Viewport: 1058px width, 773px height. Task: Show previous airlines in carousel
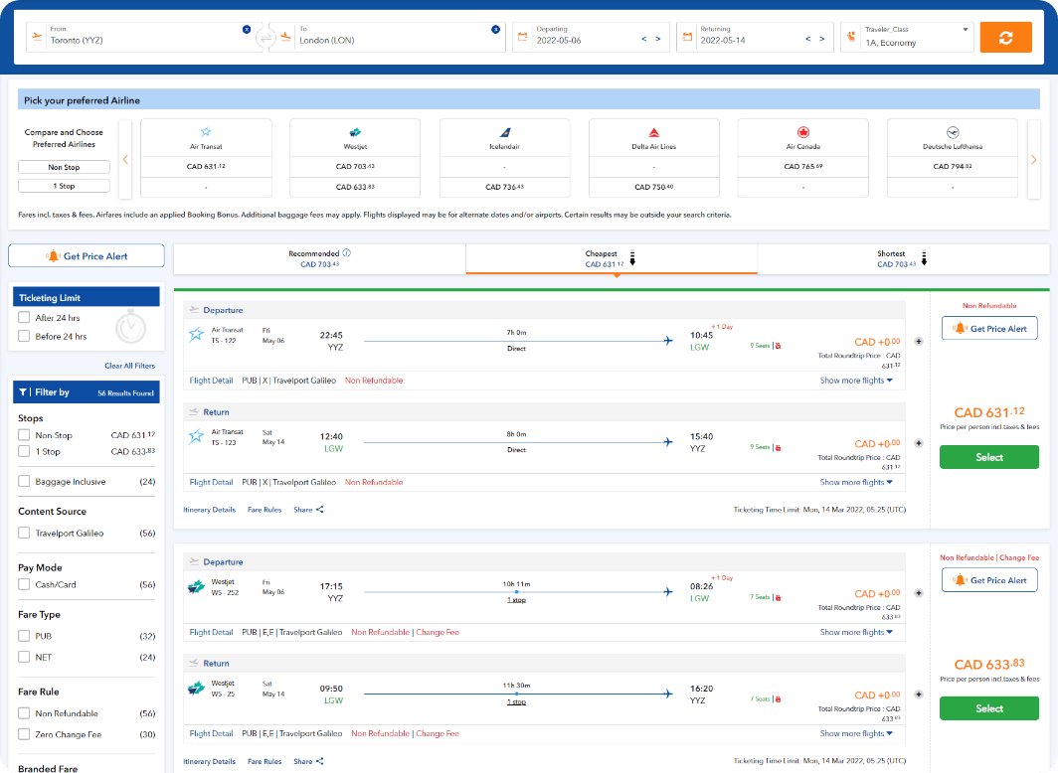pyautogui.click(x=125, y=159)
